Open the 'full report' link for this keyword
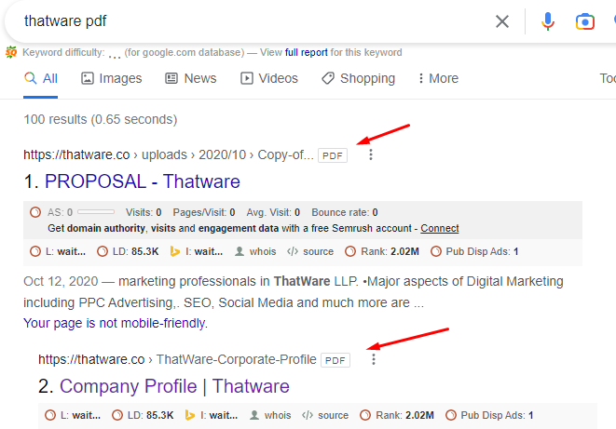Screen dimensions: 616x429 coord(306,52)
